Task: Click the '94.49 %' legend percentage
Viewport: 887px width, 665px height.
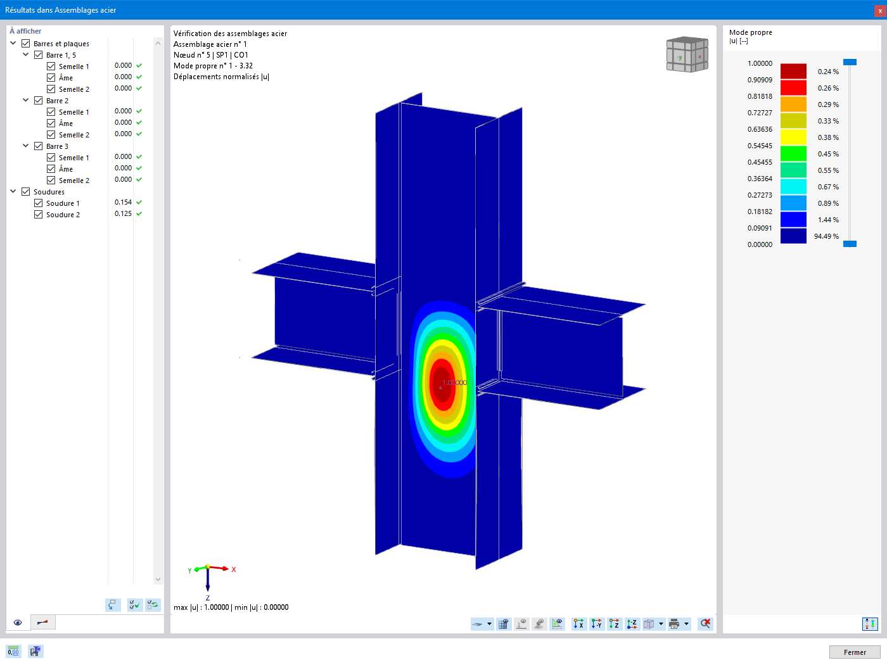Action: [x=826, y=236]
